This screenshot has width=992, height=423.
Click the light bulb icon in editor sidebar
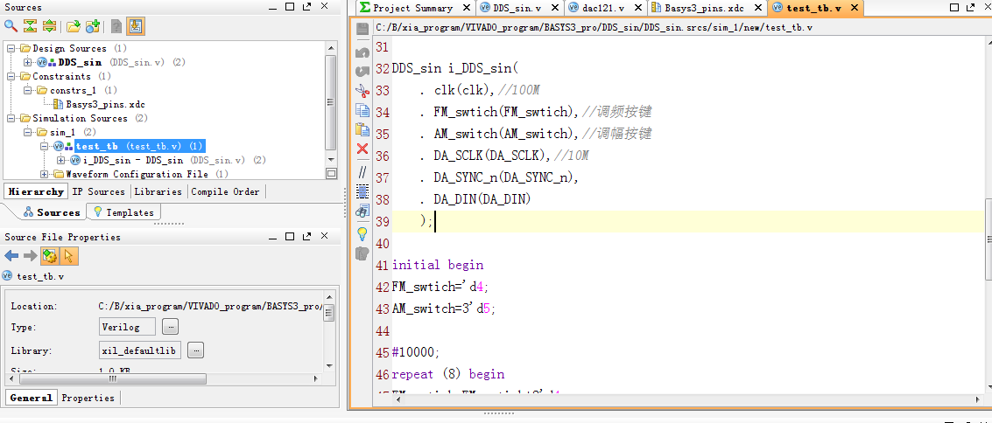(x=362, y=233)
